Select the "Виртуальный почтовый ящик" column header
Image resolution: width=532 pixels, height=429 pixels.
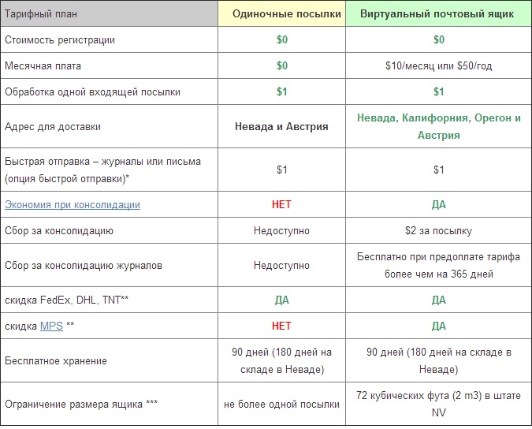438,14
